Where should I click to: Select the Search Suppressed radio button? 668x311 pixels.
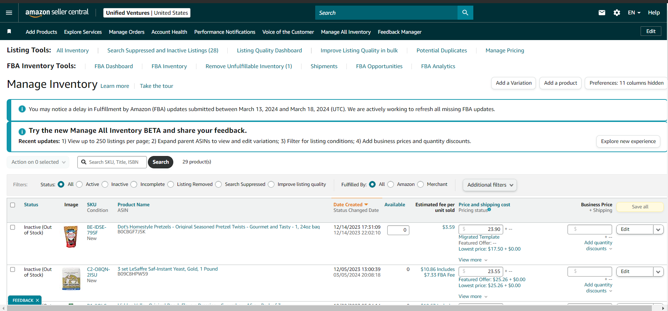[219, 184]
